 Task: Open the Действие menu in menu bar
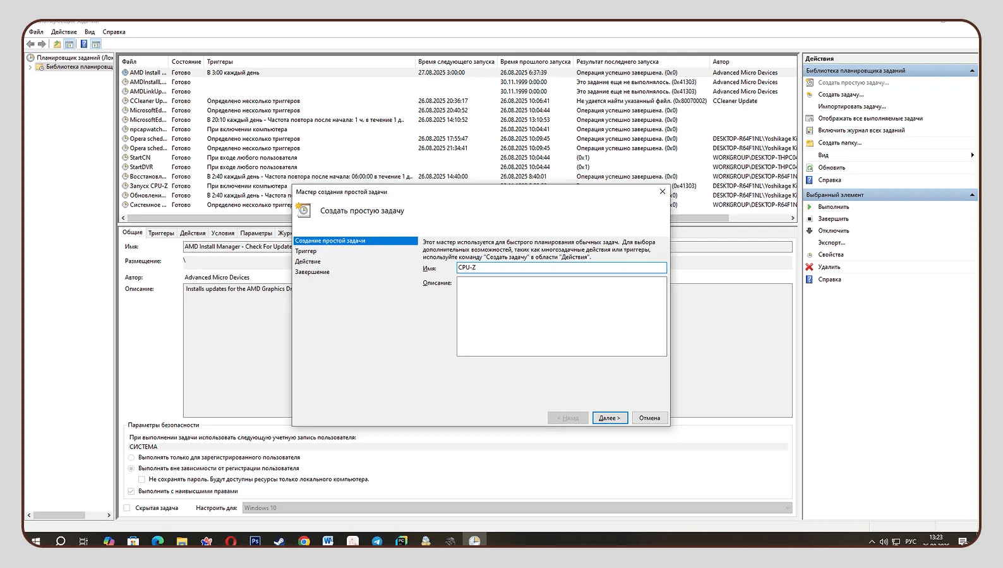(64, 32)
